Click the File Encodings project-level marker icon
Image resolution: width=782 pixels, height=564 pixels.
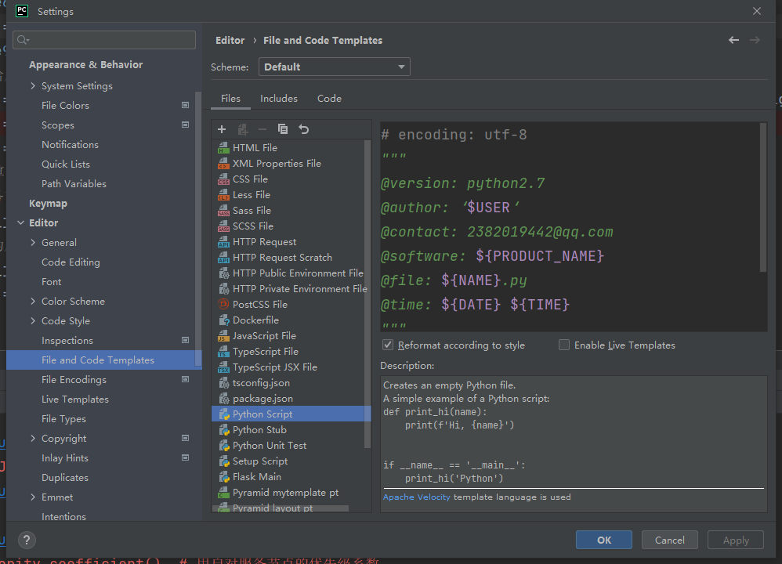(x=185, y=379)
